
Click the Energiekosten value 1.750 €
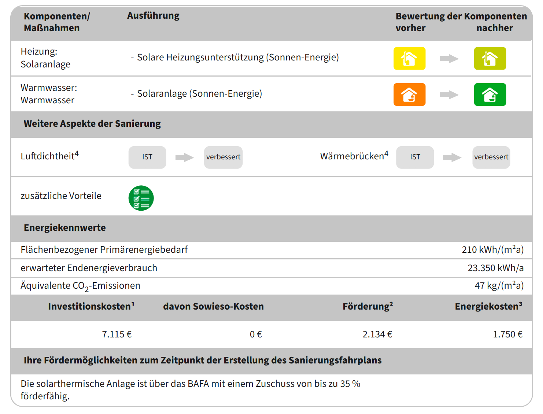507,334
